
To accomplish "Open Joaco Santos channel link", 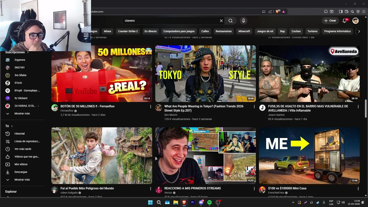I will click(x=276, y=115).
